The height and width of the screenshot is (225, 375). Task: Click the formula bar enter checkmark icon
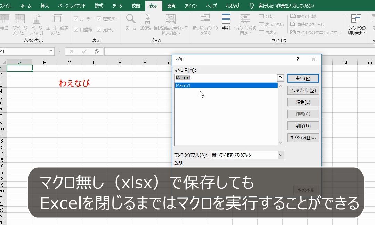pos(84,51)
